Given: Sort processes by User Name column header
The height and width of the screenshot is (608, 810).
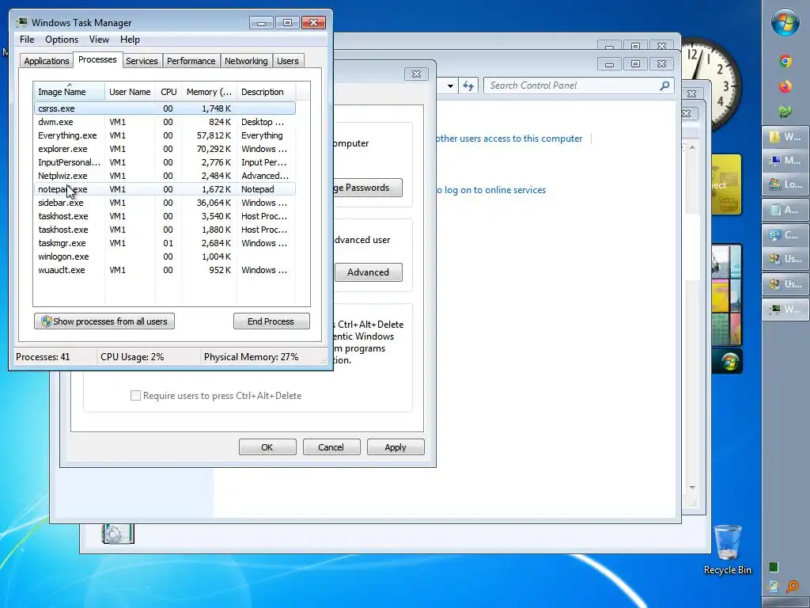Looking at the screenshot, I should pos(130,92).
